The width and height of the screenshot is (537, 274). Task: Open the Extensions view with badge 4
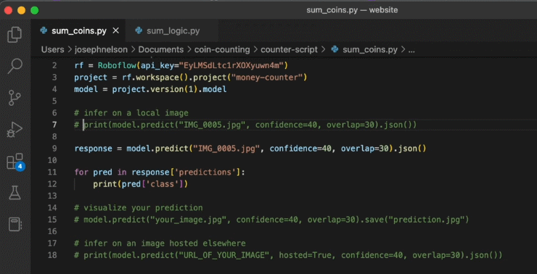15,162
